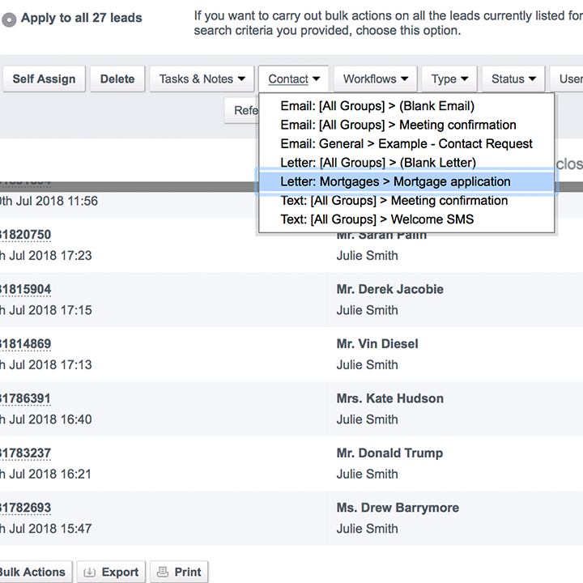Click the Delete button

[117, 79]
